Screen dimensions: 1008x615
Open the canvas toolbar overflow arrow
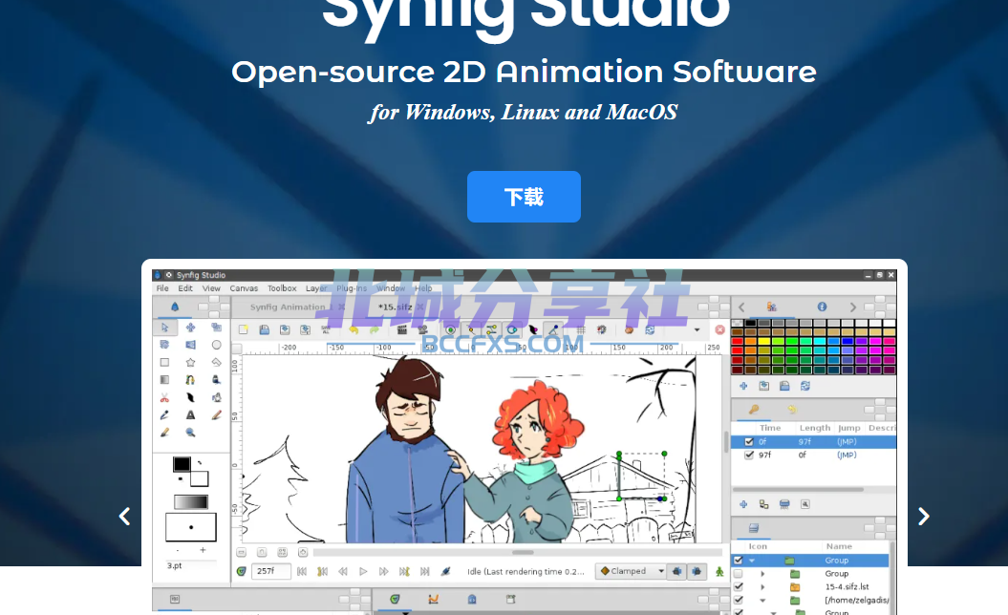coord(697,329)
